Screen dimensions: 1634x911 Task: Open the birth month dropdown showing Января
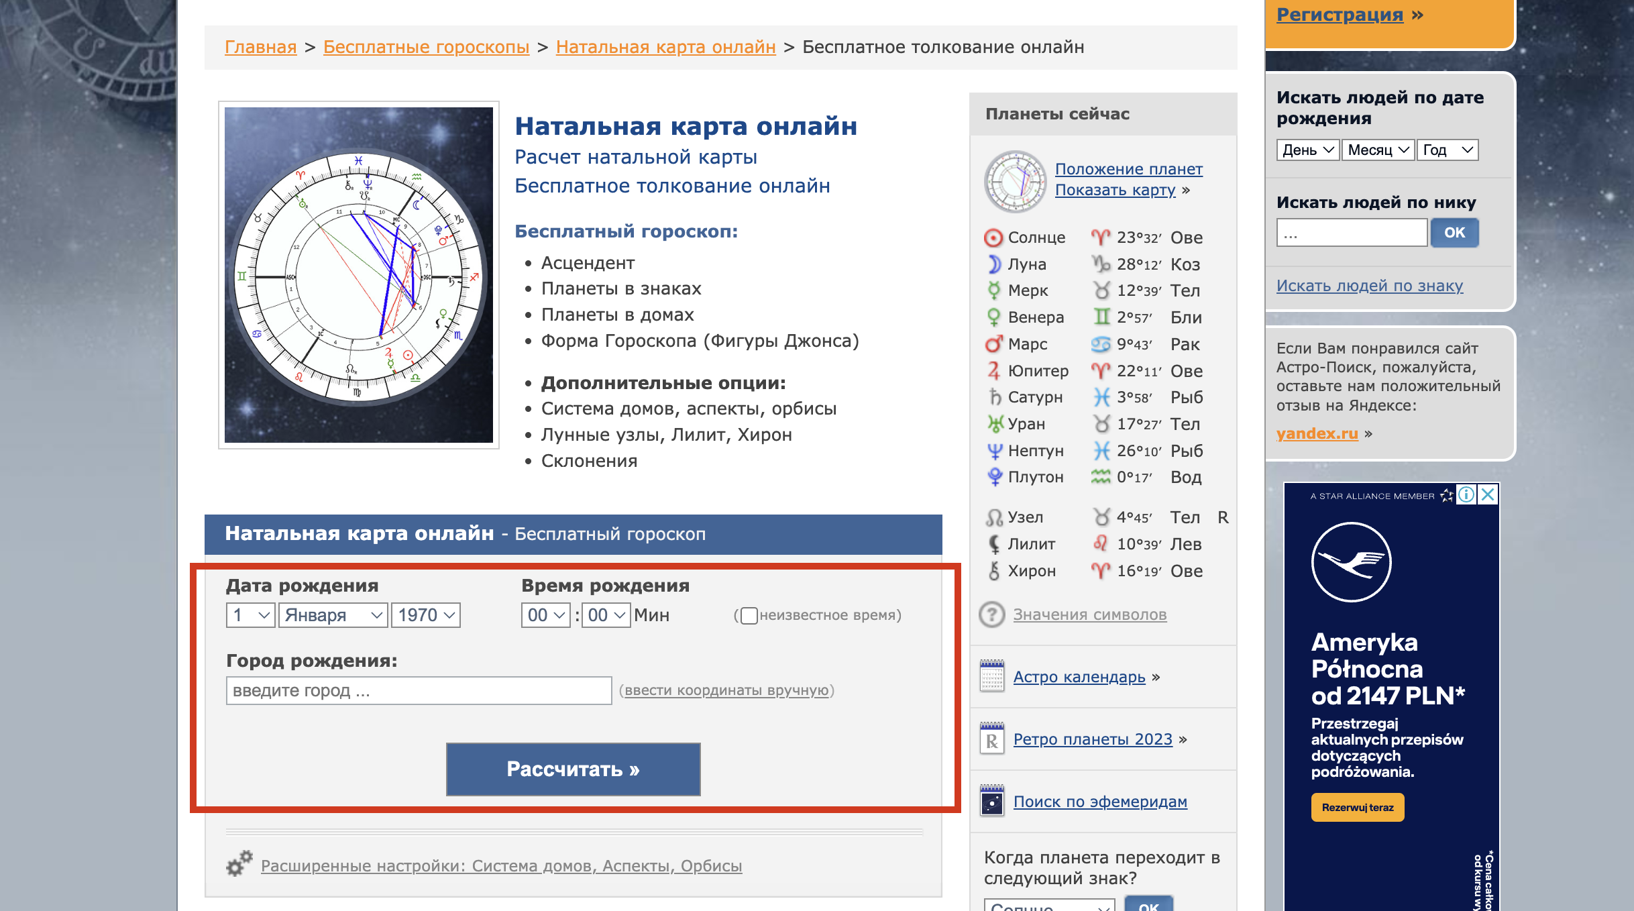(x=333, y=615)
